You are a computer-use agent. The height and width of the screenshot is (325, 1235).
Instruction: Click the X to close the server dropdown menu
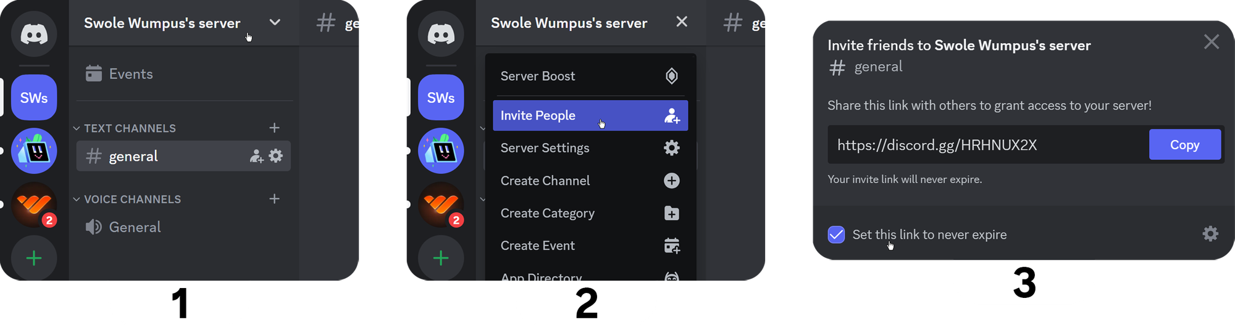click(x=682, y=22)
